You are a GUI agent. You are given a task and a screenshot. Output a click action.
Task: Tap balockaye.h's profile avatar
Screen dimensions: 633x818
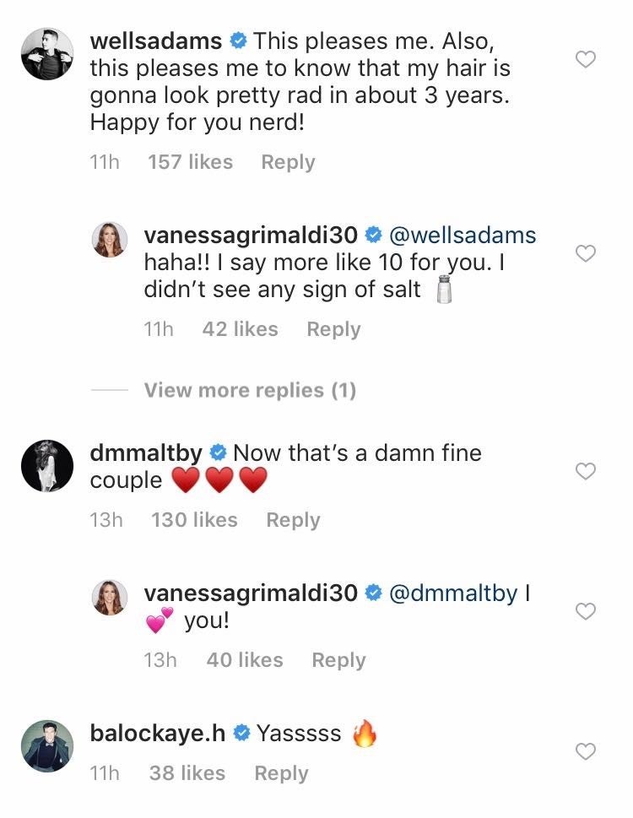tap(47, 745)
